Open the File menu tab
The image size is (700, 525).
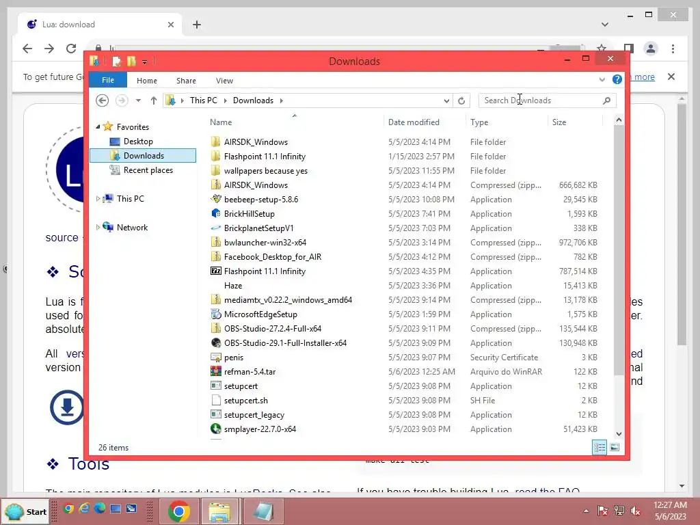pos(107,80)
